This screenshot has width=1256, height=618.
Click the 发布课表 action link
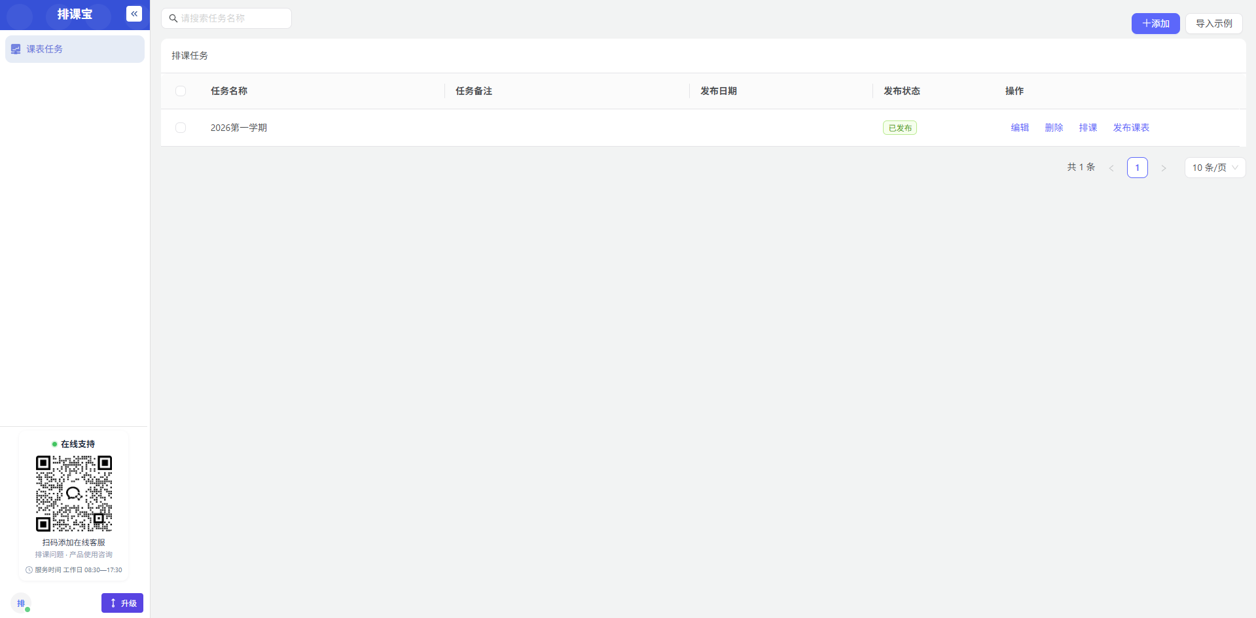pyautogui.click(x=1131, y=128)
